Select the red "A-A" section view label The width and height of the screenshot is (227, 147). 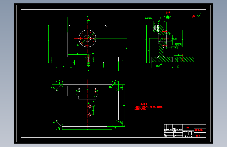tap(168, 13)
